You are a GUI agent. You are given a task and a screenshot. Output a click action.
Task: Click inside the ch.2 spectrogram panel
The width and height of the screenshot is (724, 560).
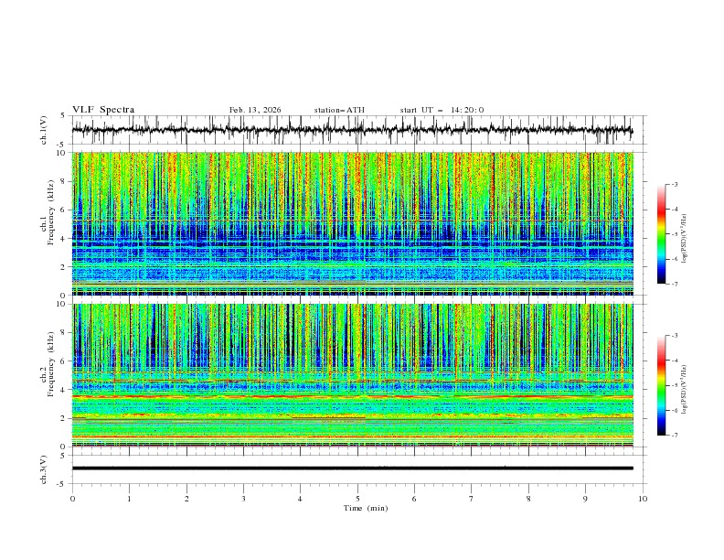[x=357, y=374]
